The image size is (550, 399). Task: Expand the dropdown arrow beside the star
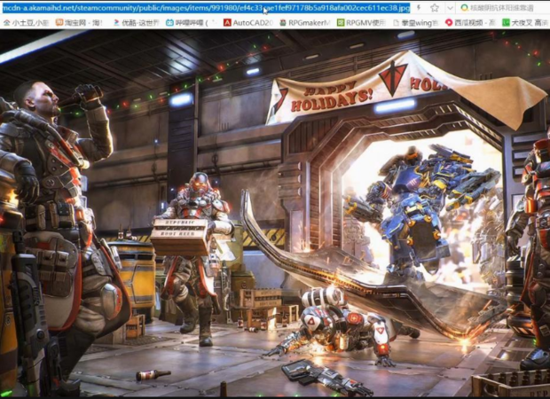(x=450, y=8)
